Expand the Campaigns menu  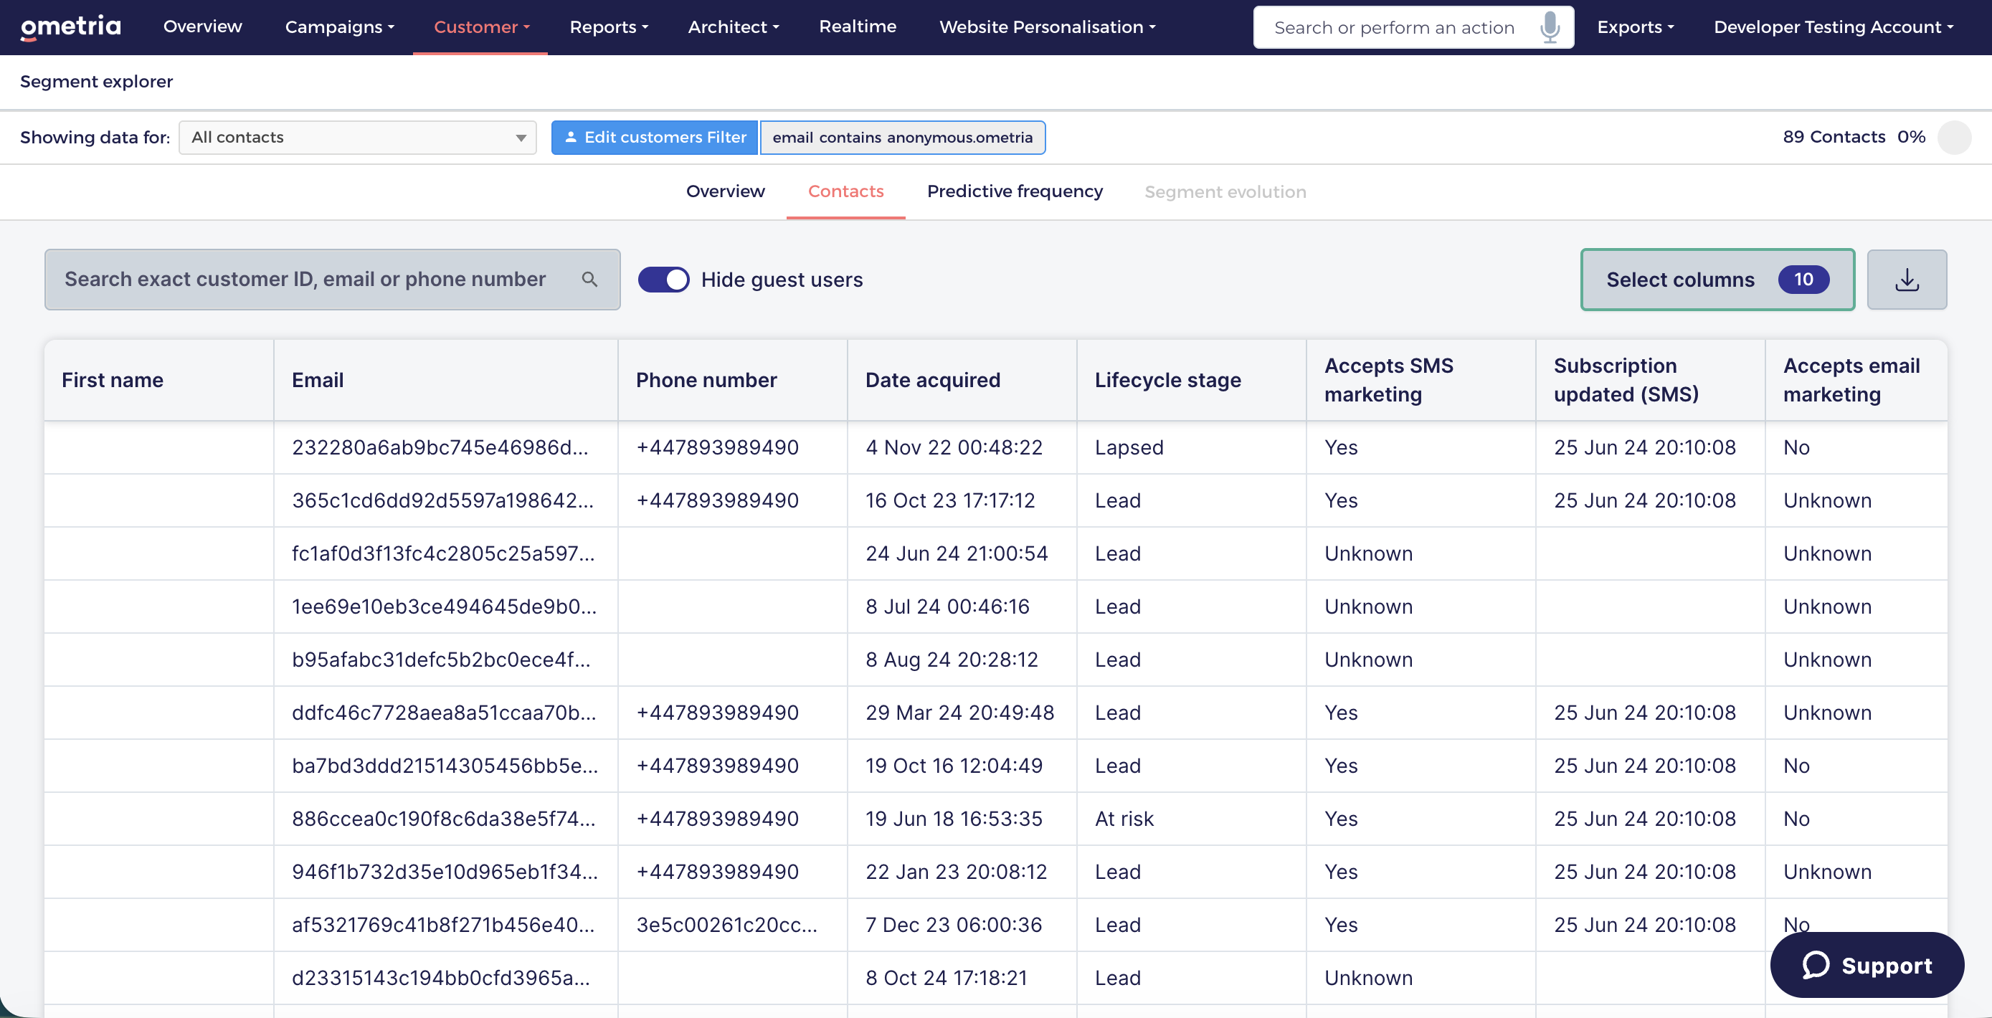(339, 27)
